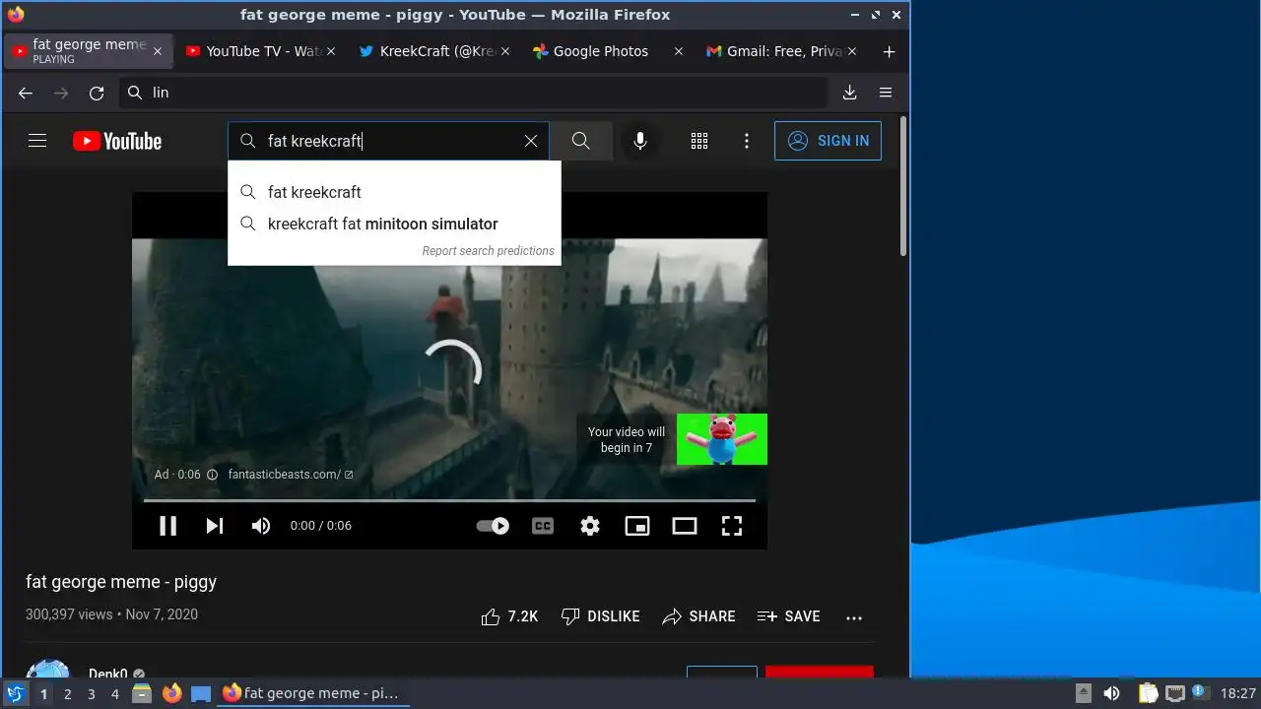Click the DISLIKE button
Screen dimensions: 1261x709
(600, 616)
